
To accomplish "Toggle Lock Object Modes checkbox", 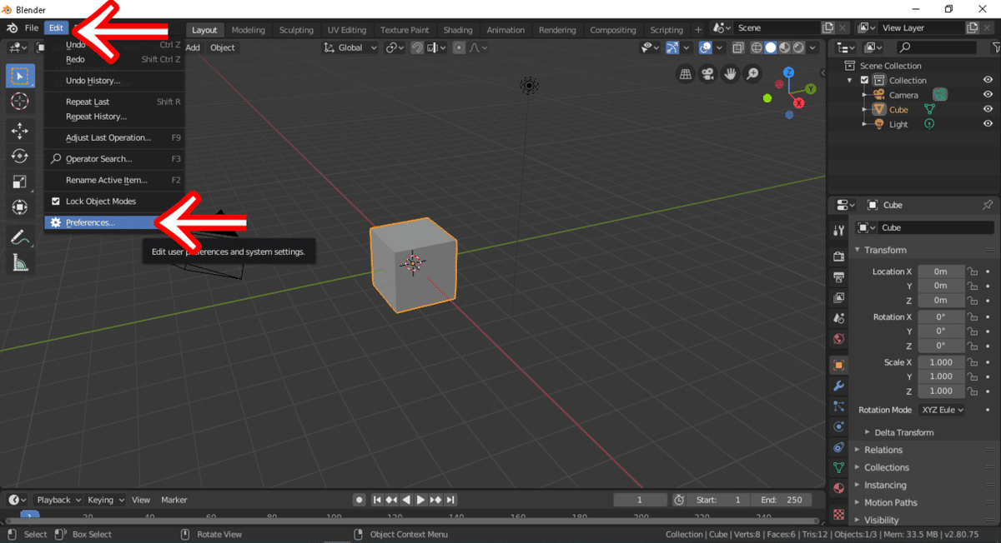I will 56,202.
